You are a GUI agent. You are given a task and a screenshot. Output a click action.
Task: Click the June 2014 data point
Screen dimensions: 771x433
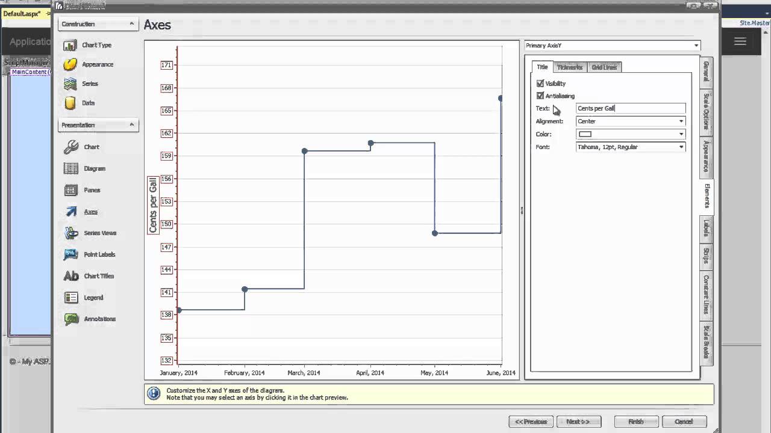pyautogui.click(x=501, y=98)
